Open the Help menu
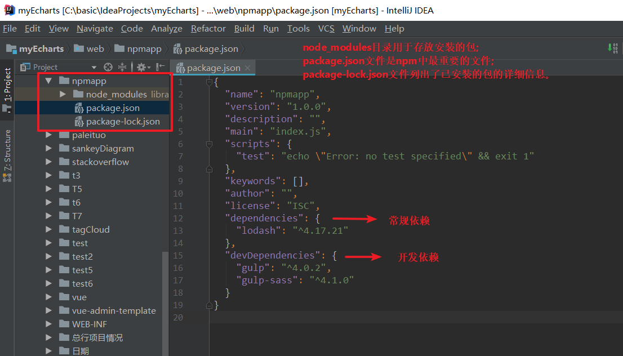The width and height of the screenshot is (623, 356). [394, 29]
